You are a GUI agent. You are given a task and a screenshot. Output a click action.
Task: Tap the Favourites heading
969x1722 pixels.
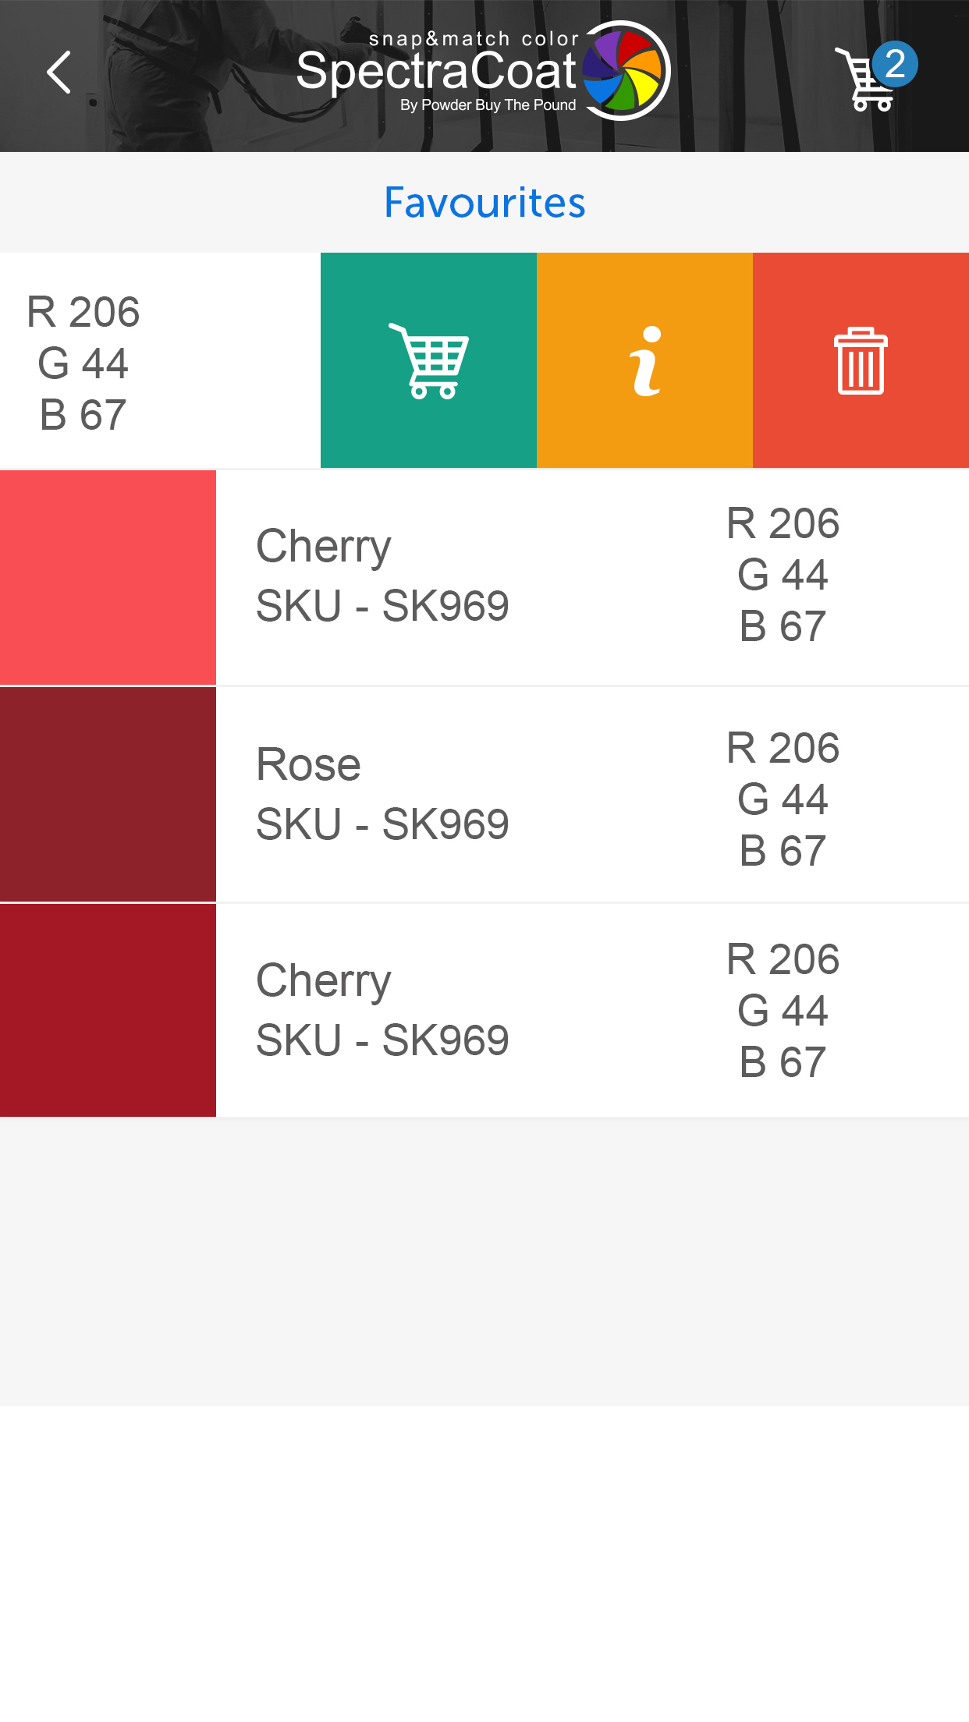coord(484,203)
